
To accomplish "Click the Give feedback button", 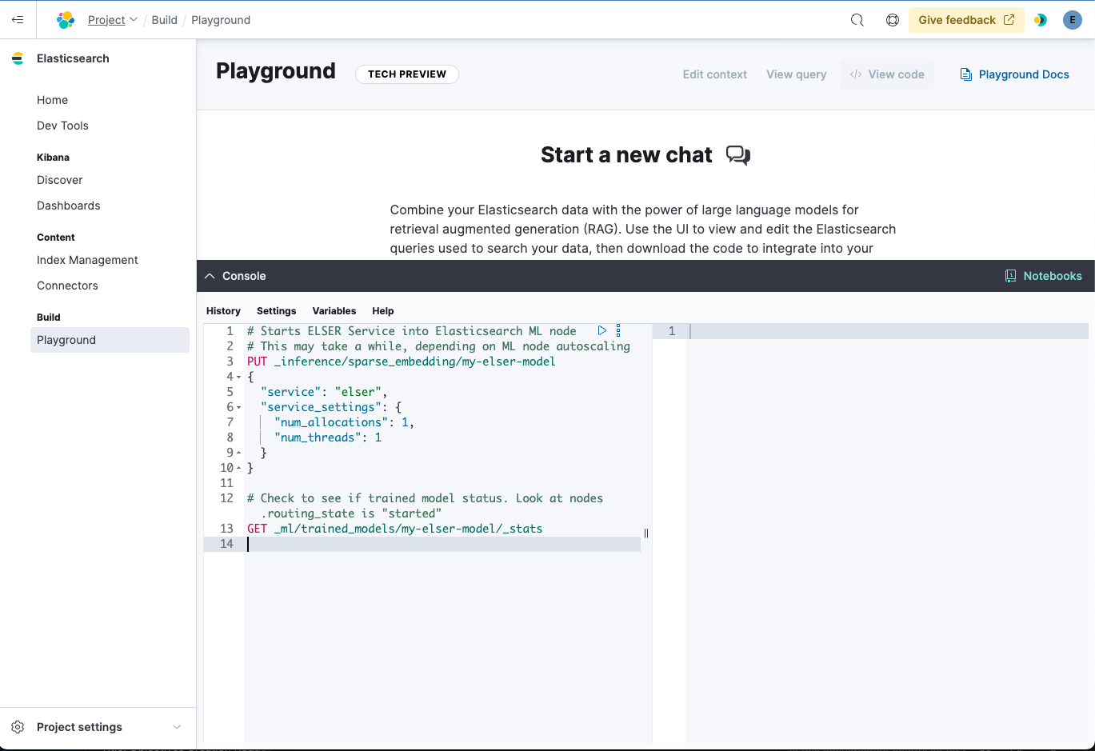I will click(x=966, y=20).
